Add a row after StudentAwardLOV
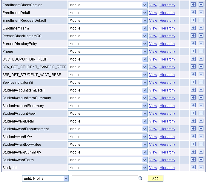 tap(193, 137)
